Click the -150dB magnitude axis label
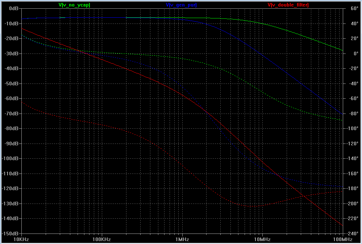Viewport: 362px width, 244px height. click(10, 234)
